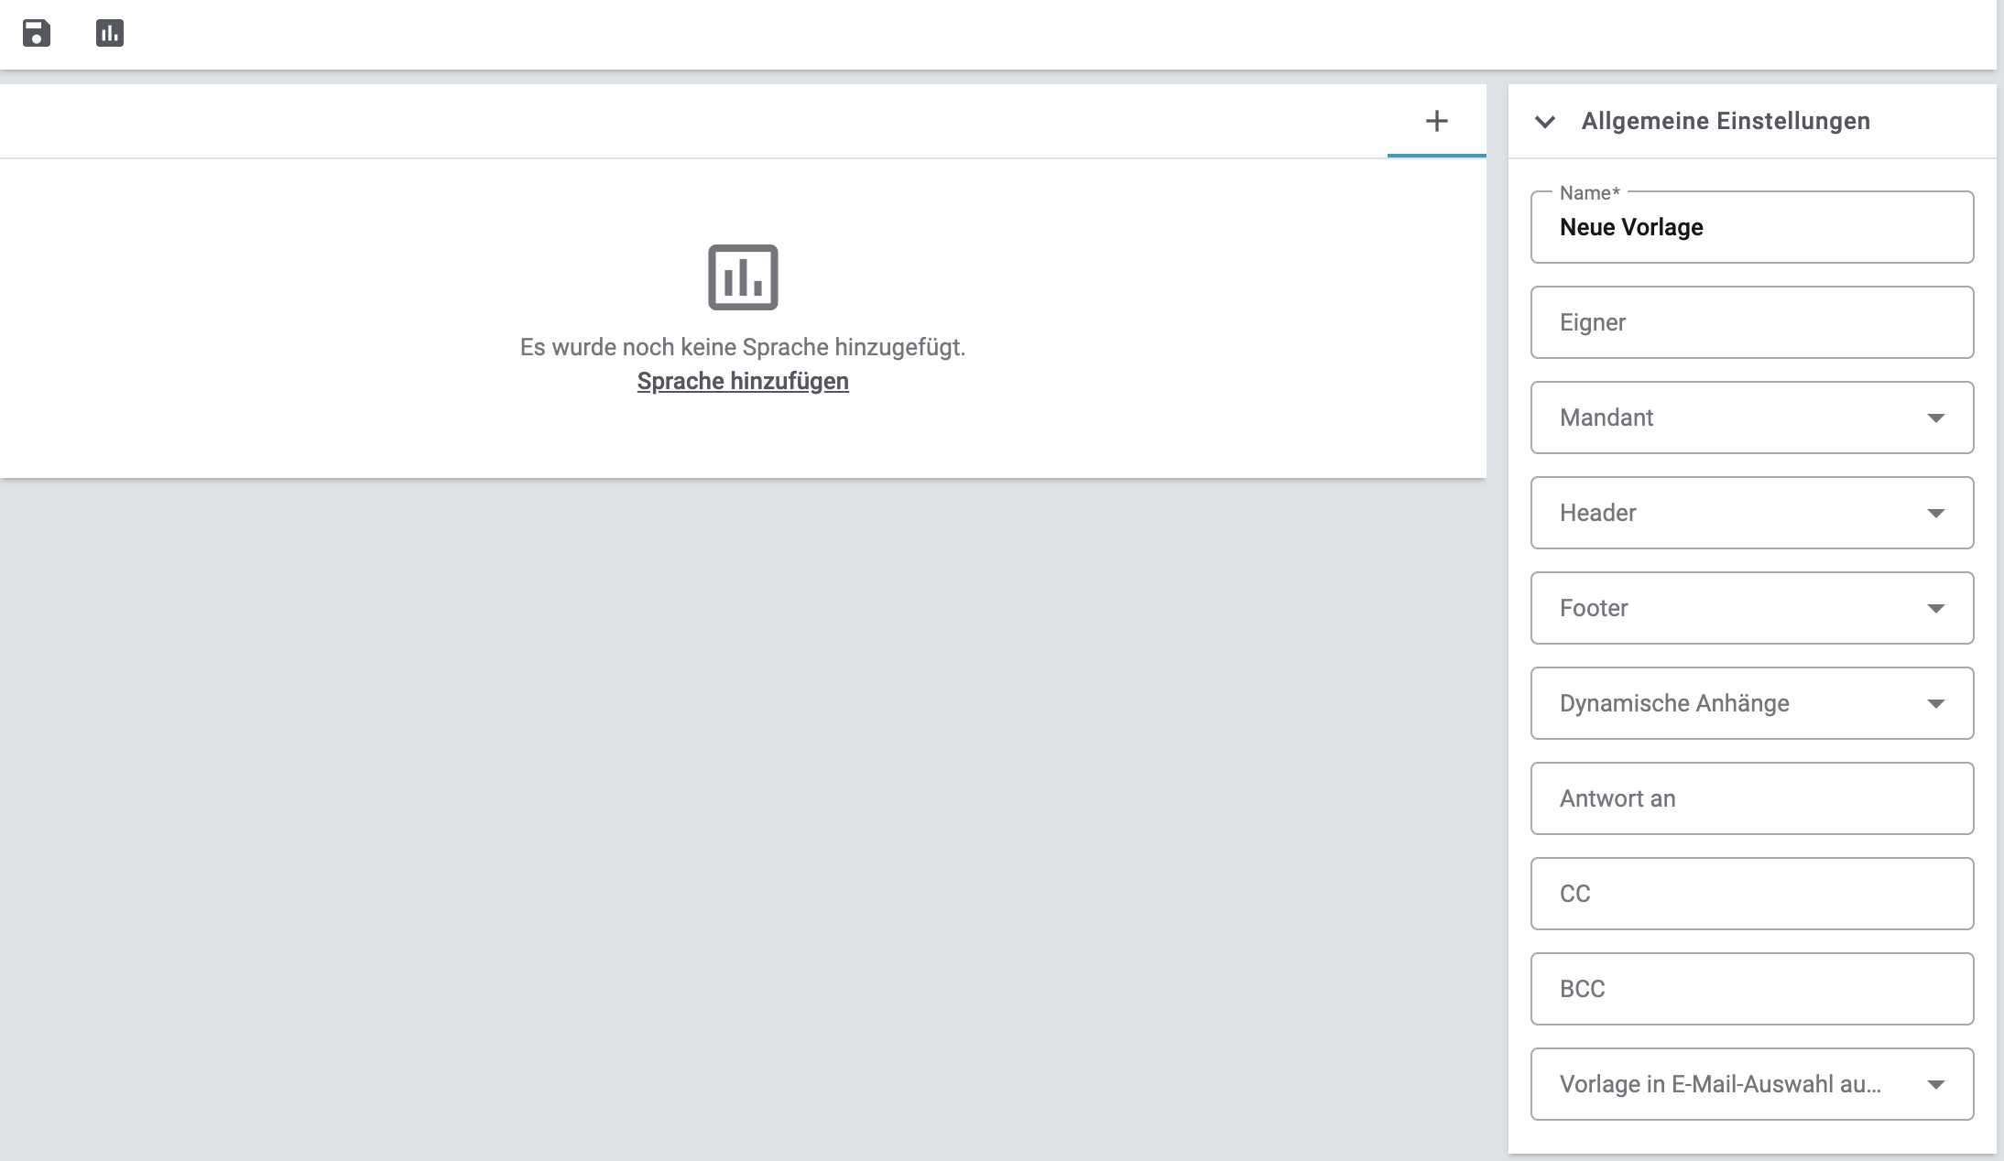Click the Sprache hinzufügen link
Screen dimensions: 2004x1161
coord(743,381)
